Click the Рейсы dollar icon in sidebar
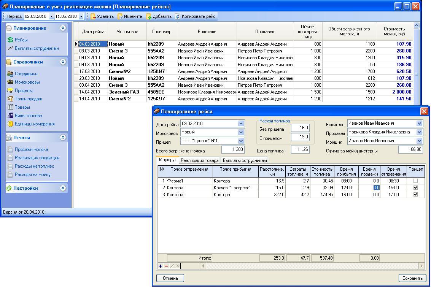431x287 pixels. (10, 40)
